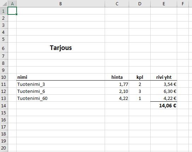Select quantity cell for Tuotenimi_6
Screen dimensions: 192x152
pyautogui.click(x=140, y=91)
